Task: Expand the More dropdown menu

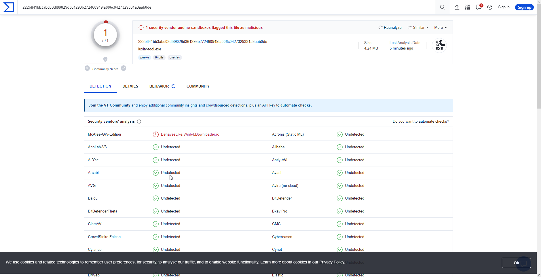Action: coord(440,28)
